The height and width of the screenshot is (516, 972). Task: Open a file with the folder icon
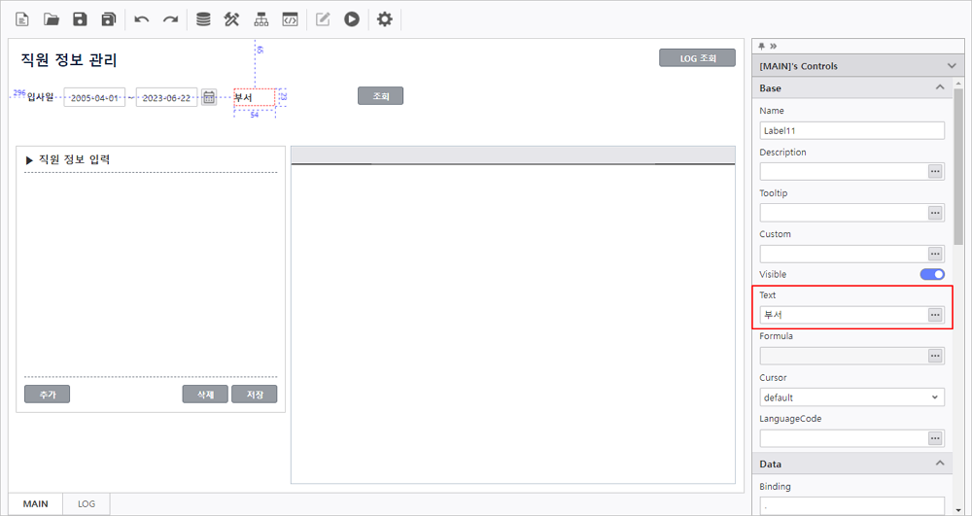coord(52,19)
